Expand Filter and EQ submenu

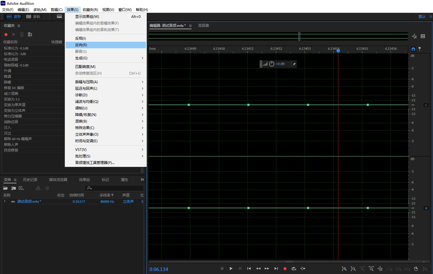click(x=106, y=102)
